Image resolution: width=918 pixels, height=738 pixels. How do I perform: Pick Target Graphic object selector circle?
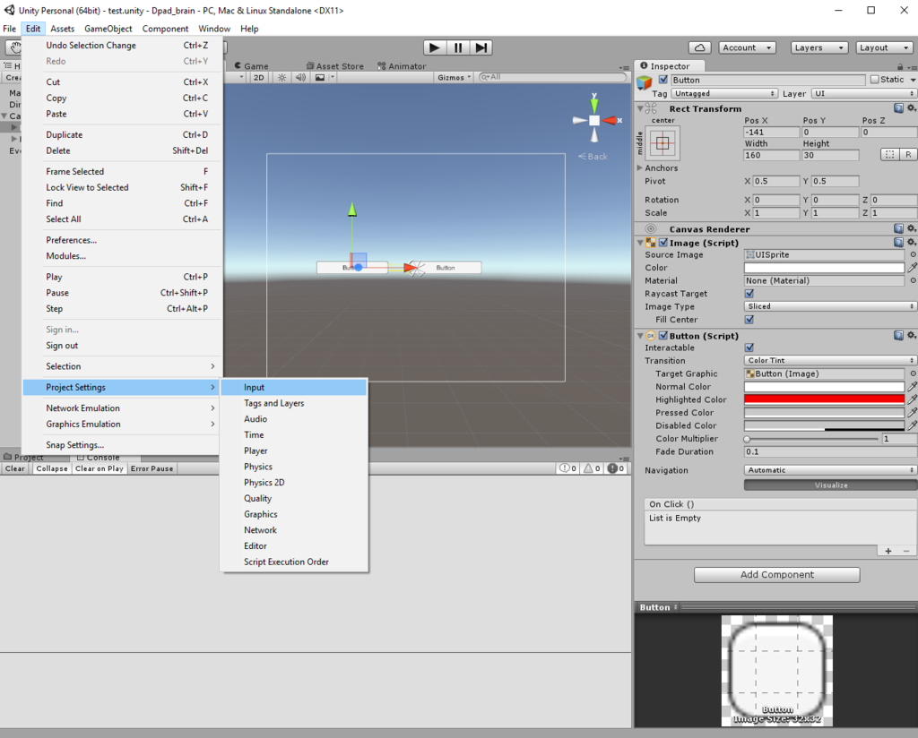912,373
